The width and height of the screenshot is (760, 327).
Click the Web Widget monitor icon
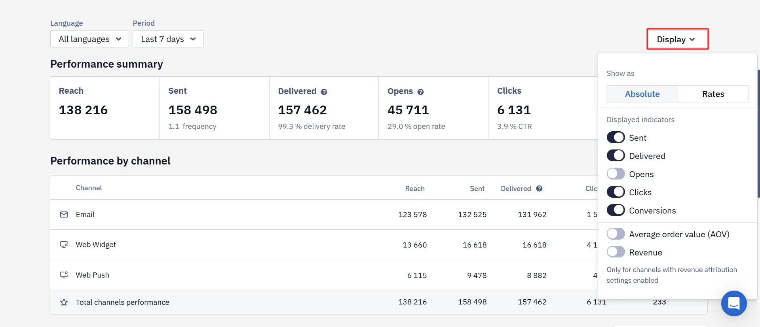(64, 244)
